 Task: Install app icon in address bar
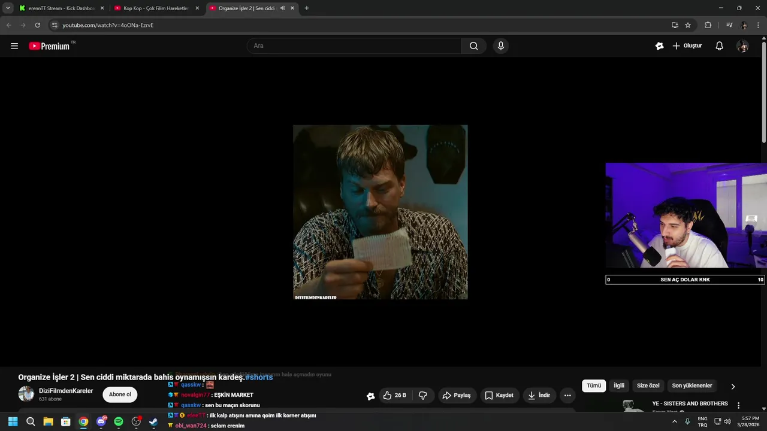675,25
